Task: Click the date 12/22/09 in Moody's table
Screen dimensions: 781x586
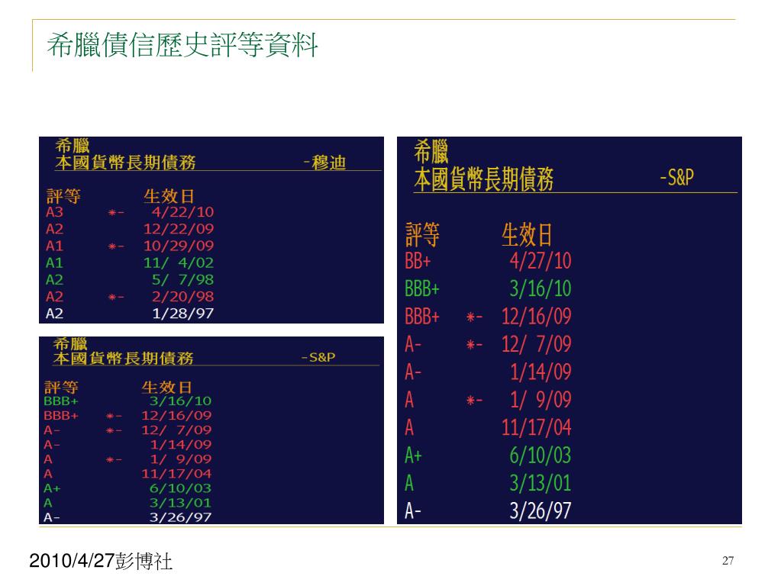Action: [x=179, y=229]
